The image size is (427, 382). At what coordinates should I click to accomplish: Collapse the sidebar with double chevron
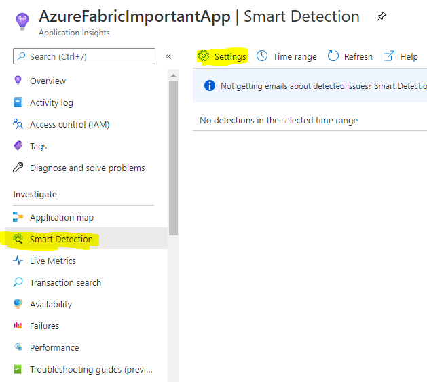pyautogui.click(x=168, y=56)
